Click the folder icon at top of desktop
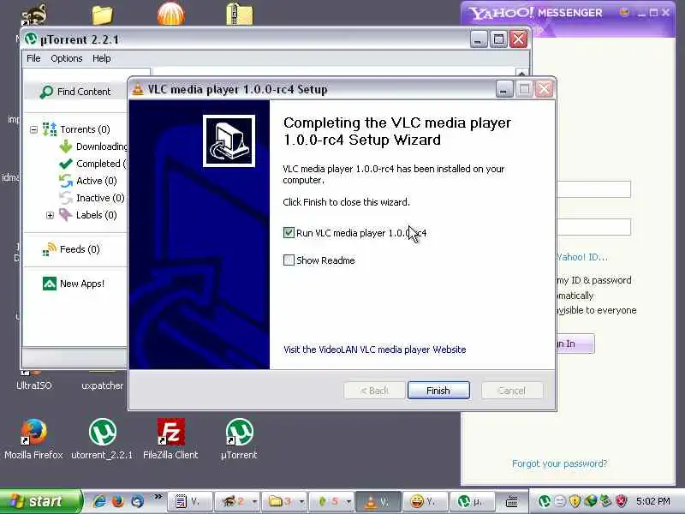This screenshot has width=685, height=514. pyautogui.click(x=102, y=14)
